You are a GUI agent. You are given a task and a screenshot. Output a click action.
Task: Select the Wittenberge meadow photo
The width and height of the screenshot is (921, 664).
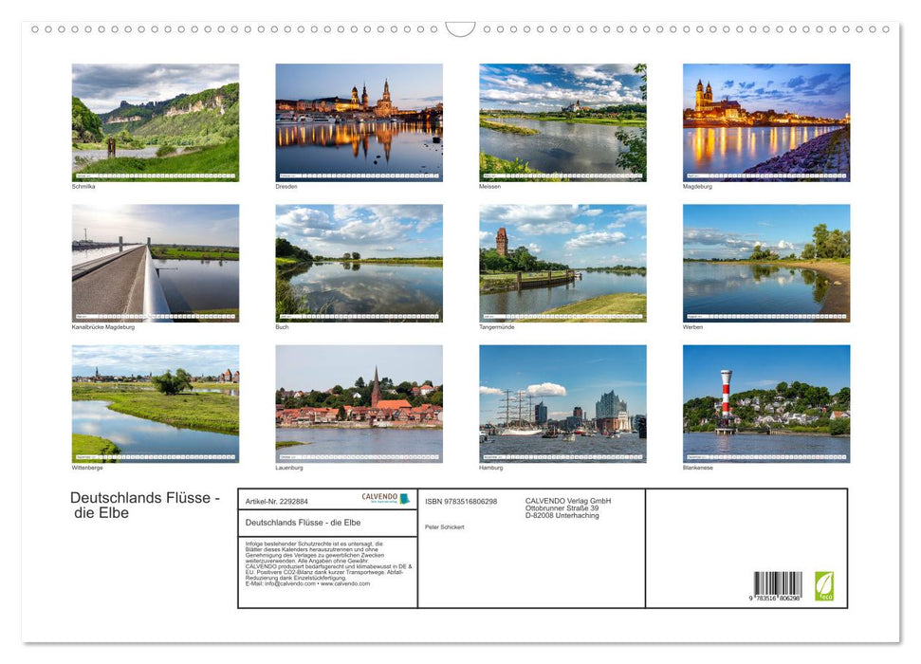point(155,404)
